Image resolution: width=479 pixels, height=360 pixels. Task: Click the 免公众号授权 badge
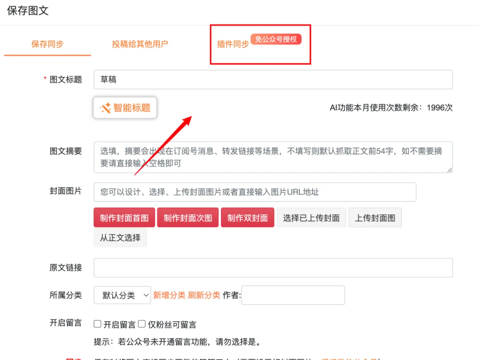tap(276, 39)
